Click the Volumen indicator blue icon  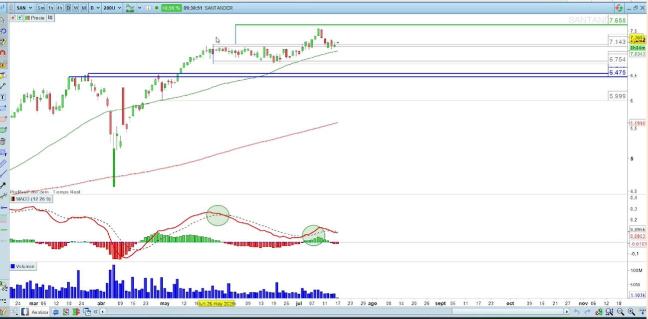pyautogui.click(x=12, y=266)
